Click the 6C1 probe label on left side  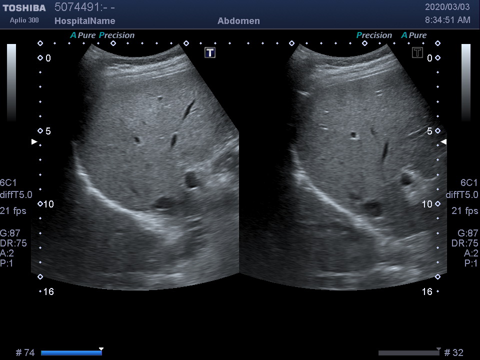point(8,183)
